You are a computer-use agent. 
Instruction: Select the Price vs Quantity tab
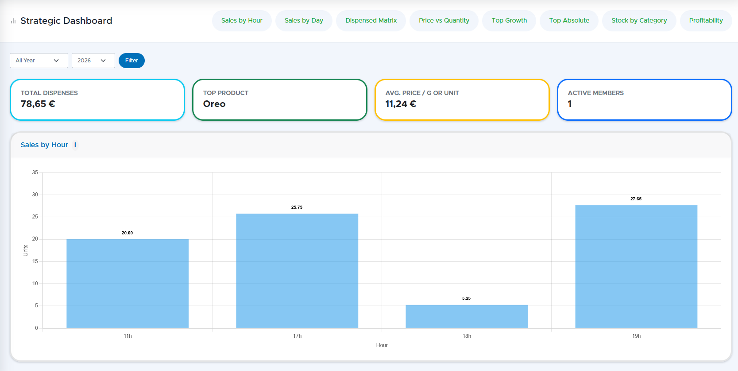point(444,21)
